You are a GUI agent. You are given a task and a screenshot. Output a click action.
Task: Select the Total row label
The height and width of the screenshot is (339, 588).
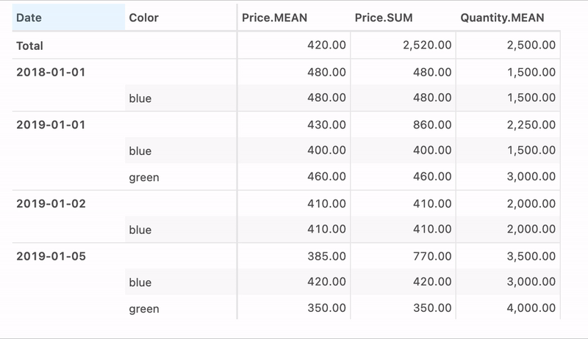point(30,45)
